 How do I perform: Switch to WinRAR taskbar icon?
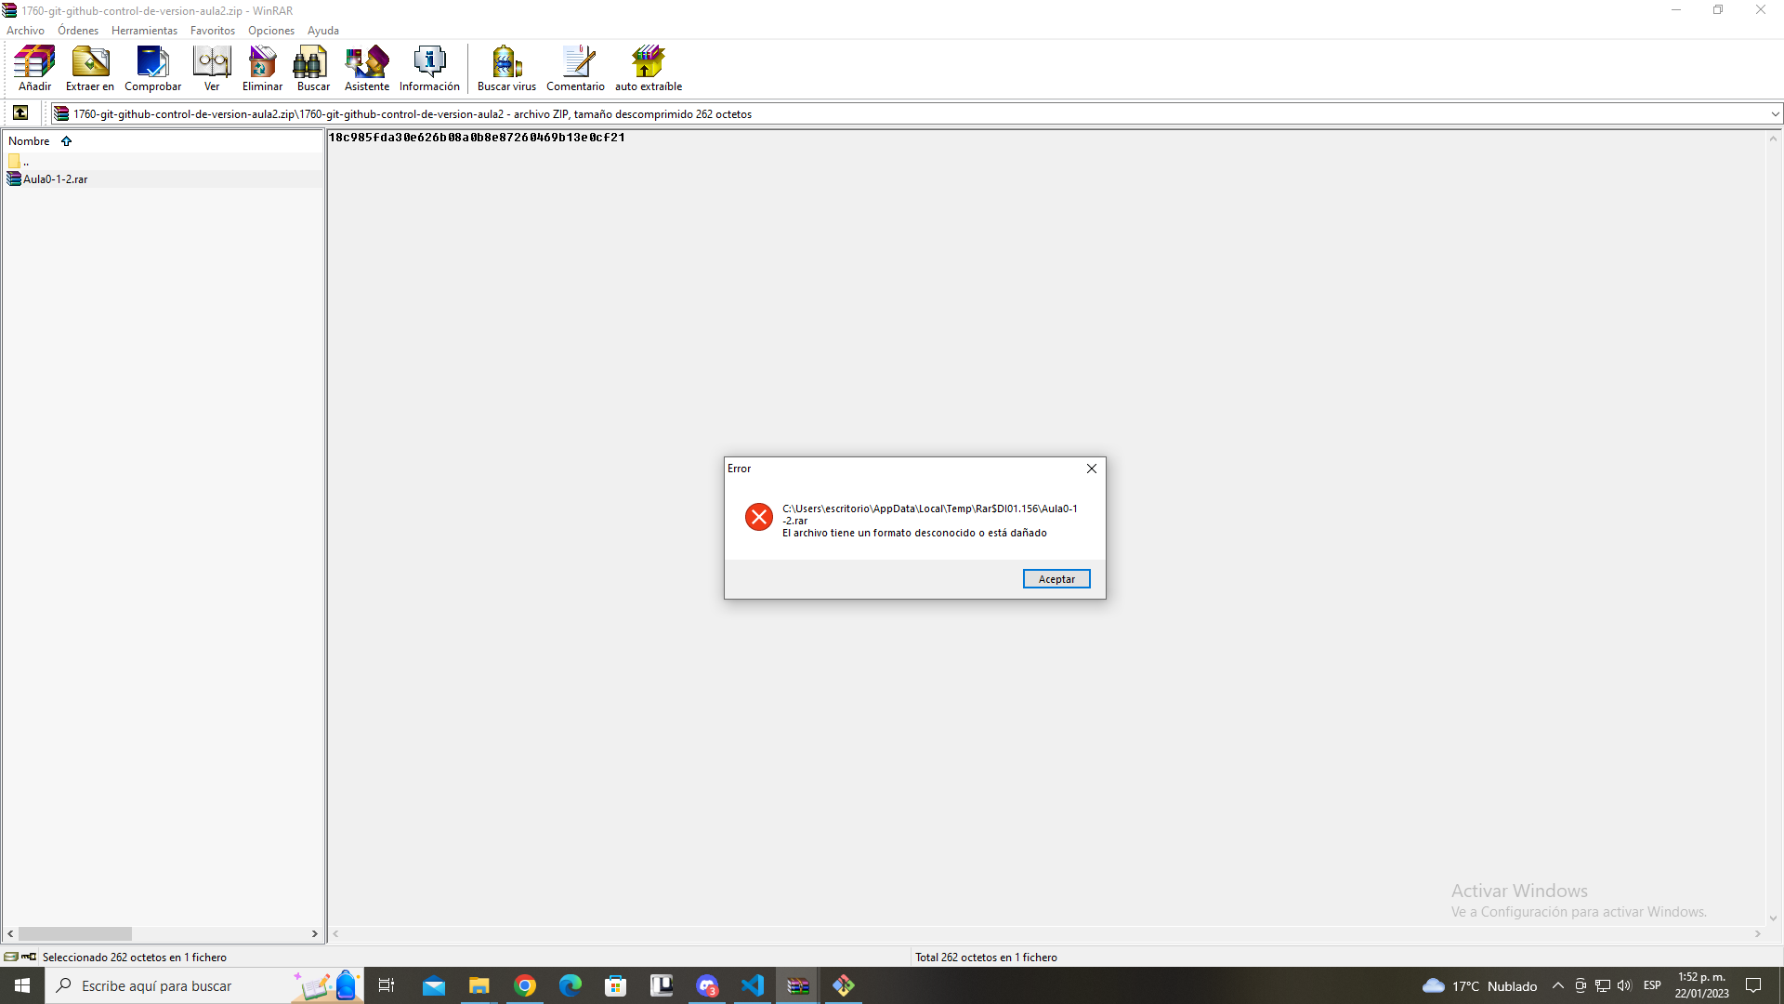click(x=798, y=985)
